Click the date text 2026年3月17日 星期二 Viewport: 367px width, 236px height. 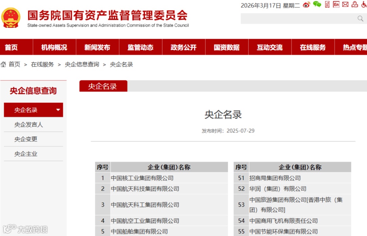(270, 5)
